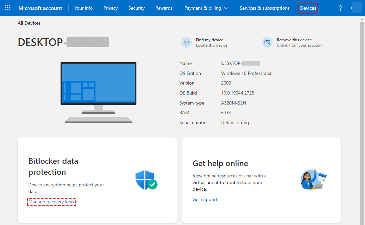Open the account profile avatar
The image size is (365, 225).
coord(357,8)
